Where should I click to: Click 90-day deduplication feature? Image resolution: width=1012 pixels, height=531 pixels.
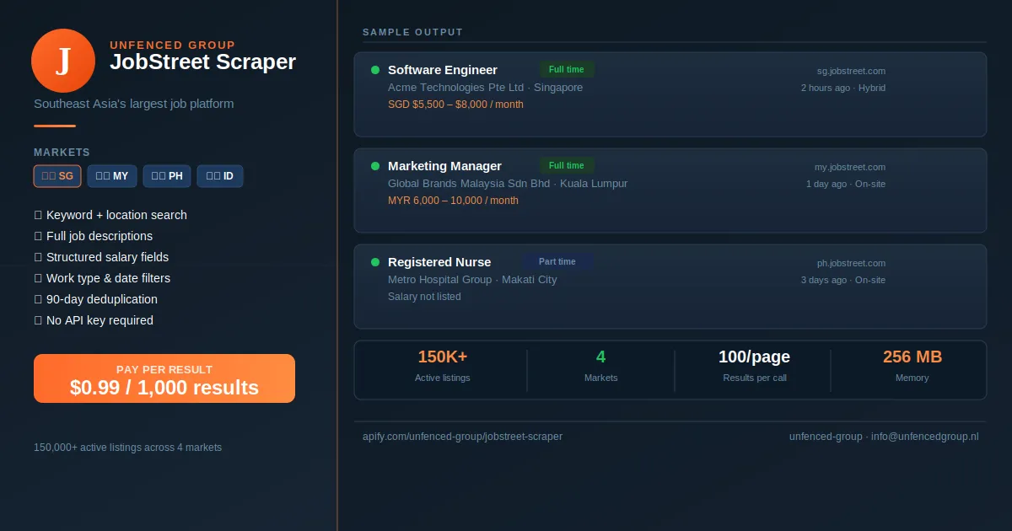click(x=95, y=299)
